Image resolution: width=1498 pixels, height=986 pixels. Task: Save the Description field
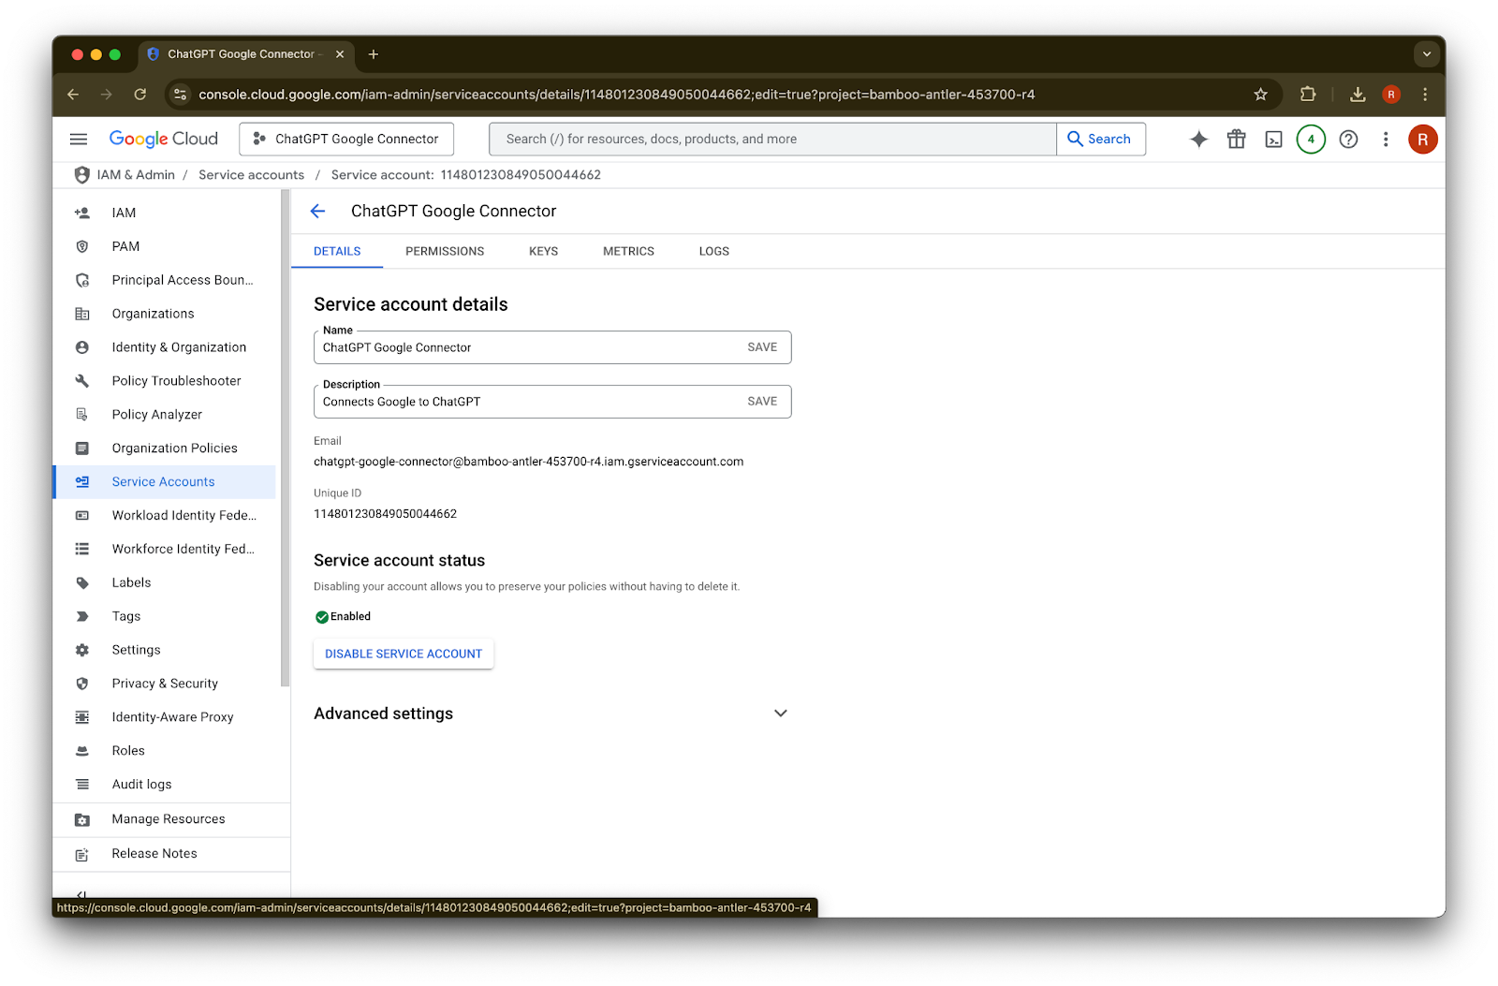(x=762, y=402)
